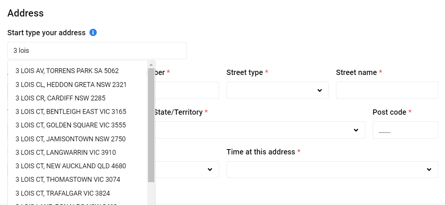Choose 3 LOIS CL, HEDDON GRETA suggestion
Viewport: 445px width, 205px height.
pos(71,85)
